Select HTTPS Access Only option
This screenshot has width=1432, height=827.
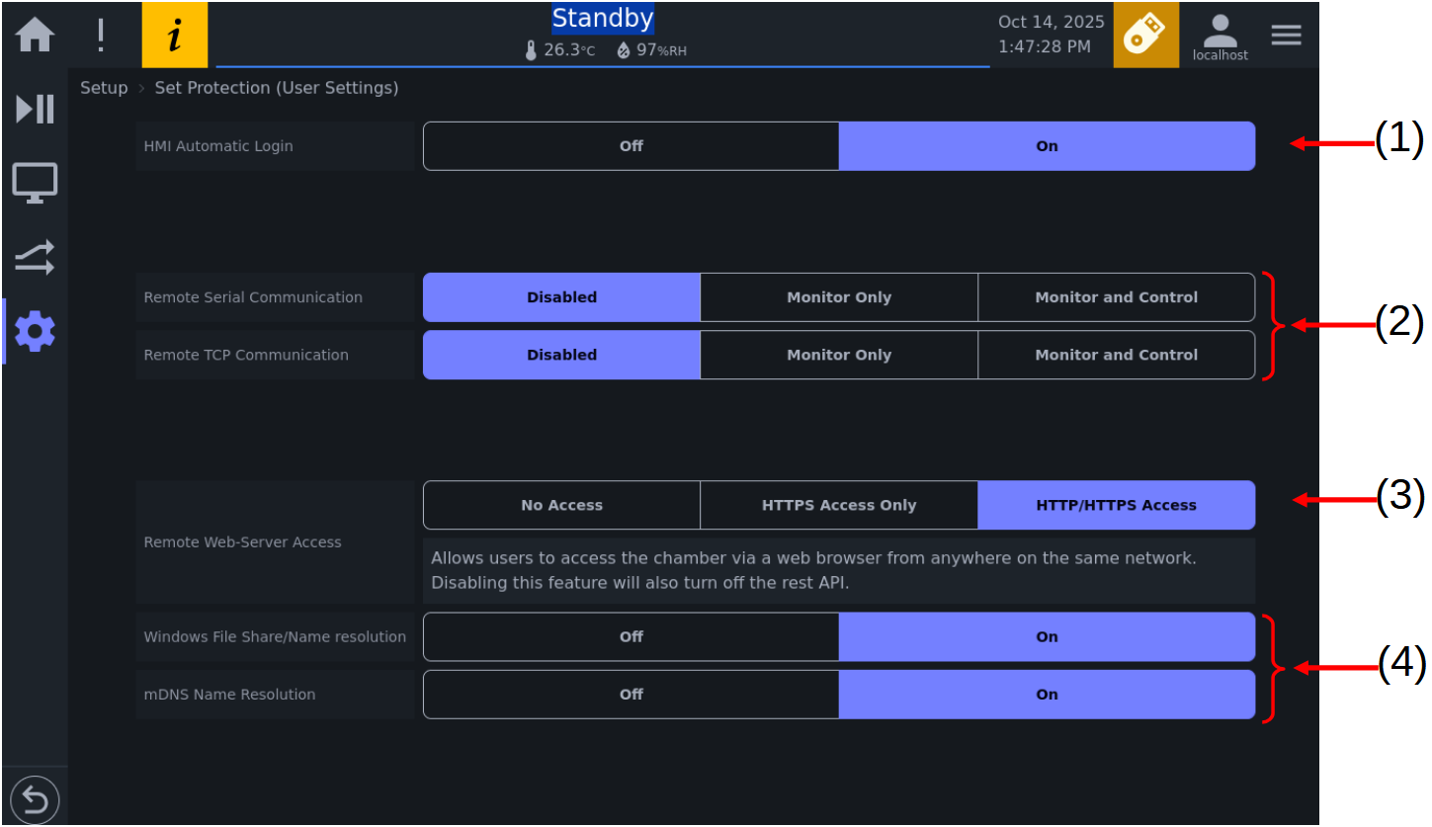pyautogui.click(x=839, y=505)
